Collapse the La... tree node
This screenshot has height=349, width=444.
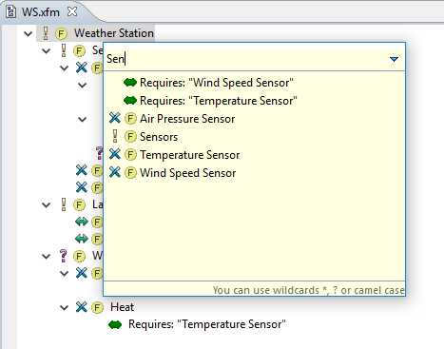[47, 205]
